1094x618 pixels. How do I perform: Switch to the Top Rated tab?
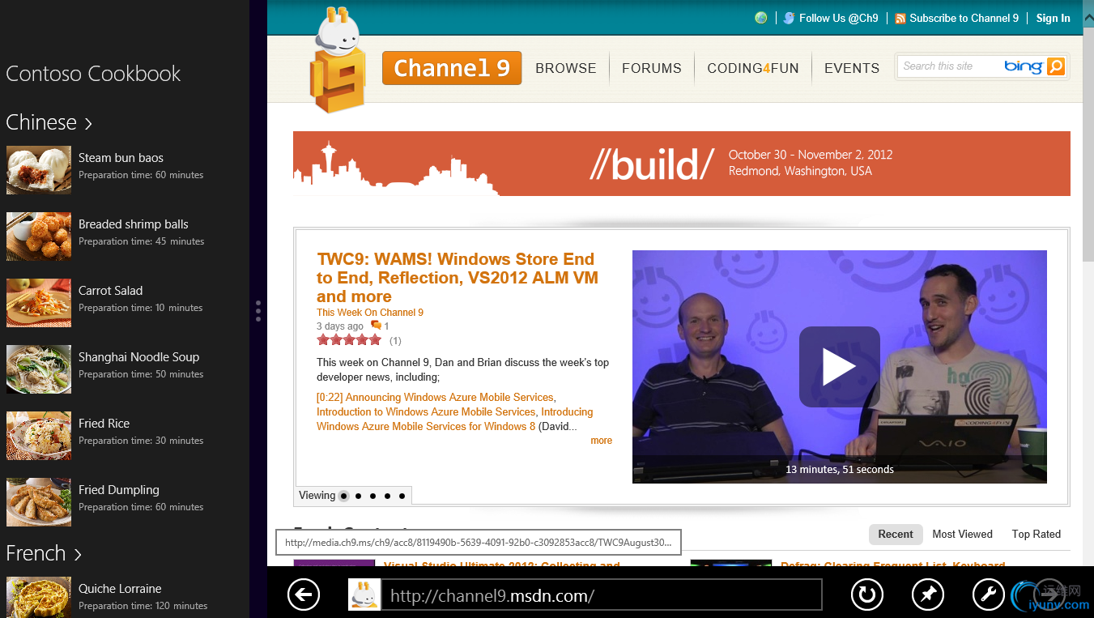click(1037, 535)
